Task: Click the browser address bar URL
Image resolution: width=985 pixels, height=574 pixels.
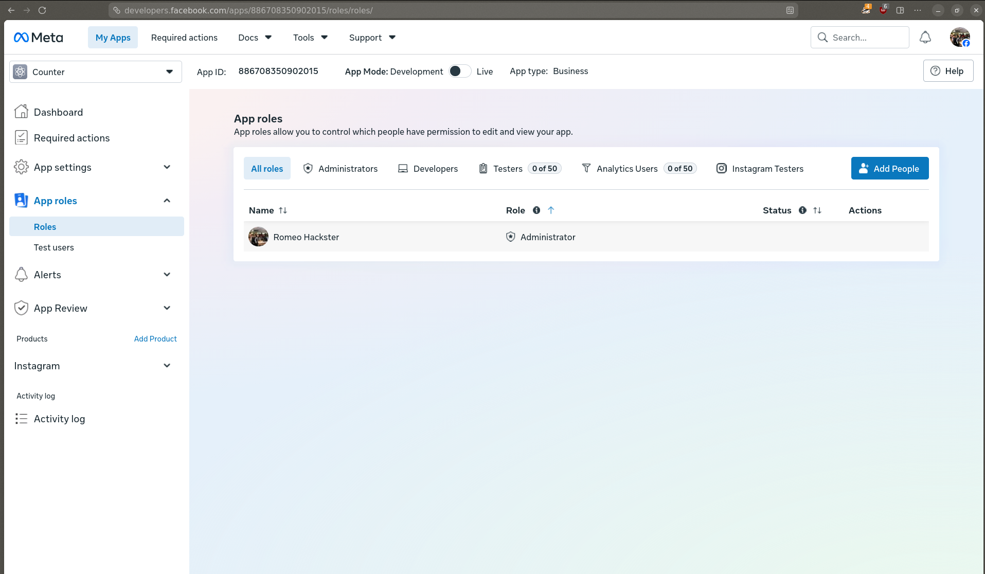Action: [248, 10]
